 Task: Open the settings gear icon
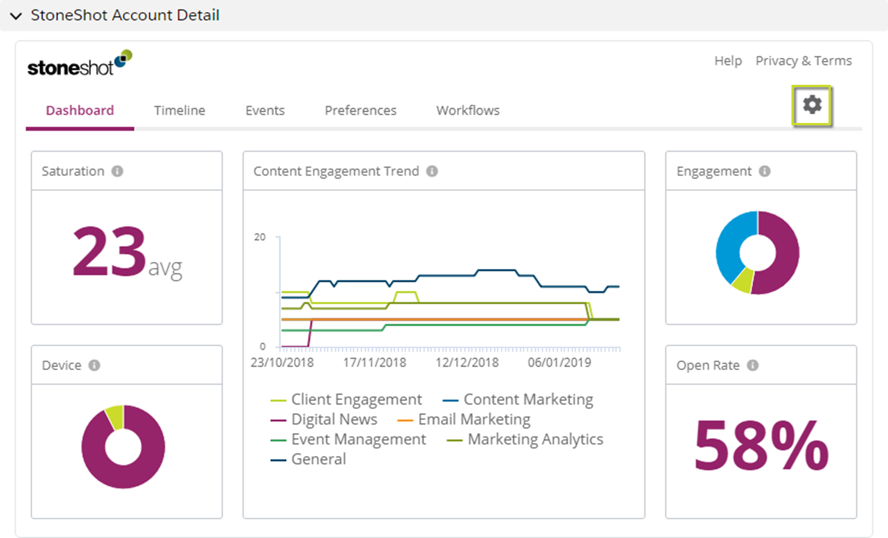tap(812, 104)
